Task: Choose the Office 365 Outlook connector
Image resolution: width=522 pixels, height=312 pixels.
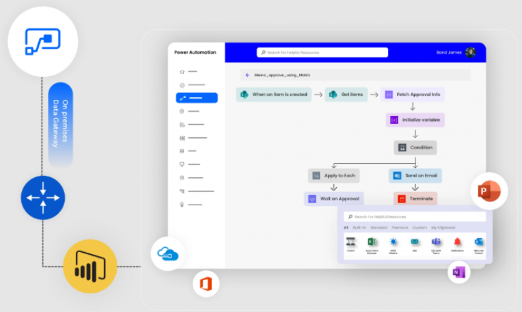Action: click(479, 245)
